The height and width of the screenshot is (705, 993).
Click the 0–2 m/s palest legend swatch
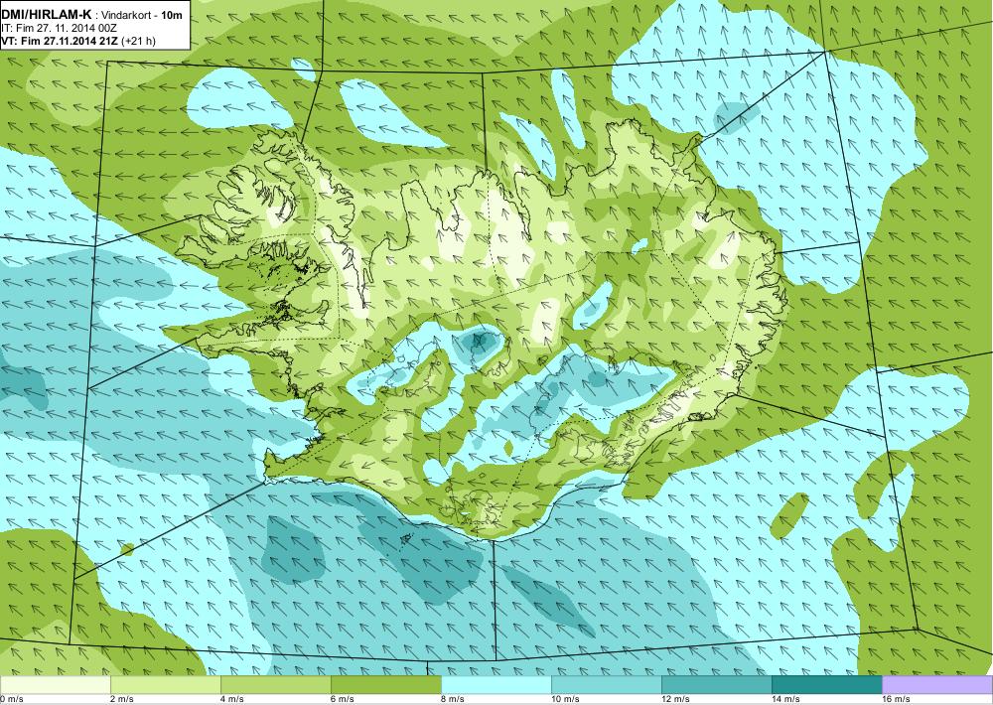[55, 684]
